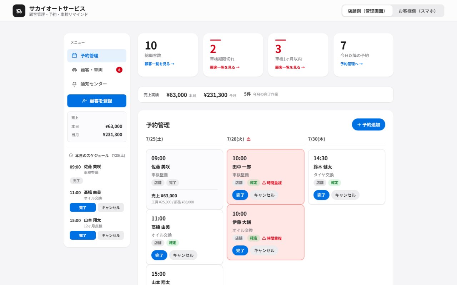The height and width of the screenshot is (285, 457).
Task: Click the 今日以降の予約 stat card
Action: [x=363, y=55]
